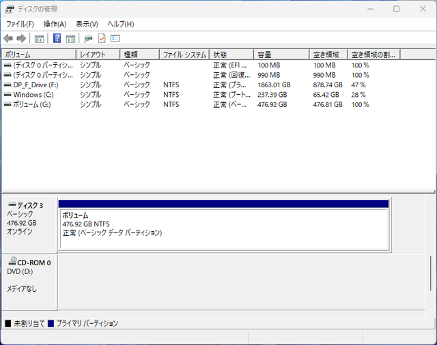437x345 pixels.
Task: Sort by the 空き領域の割... column header
Action: pos(374,55)
